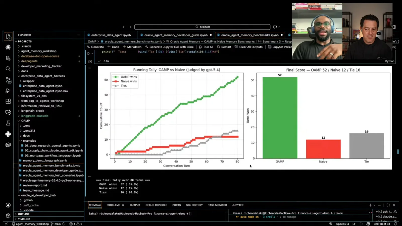The height and width of the screenshot is (226, 402).
Task: Click Restart kernel button
Action: tap(224, 47)
